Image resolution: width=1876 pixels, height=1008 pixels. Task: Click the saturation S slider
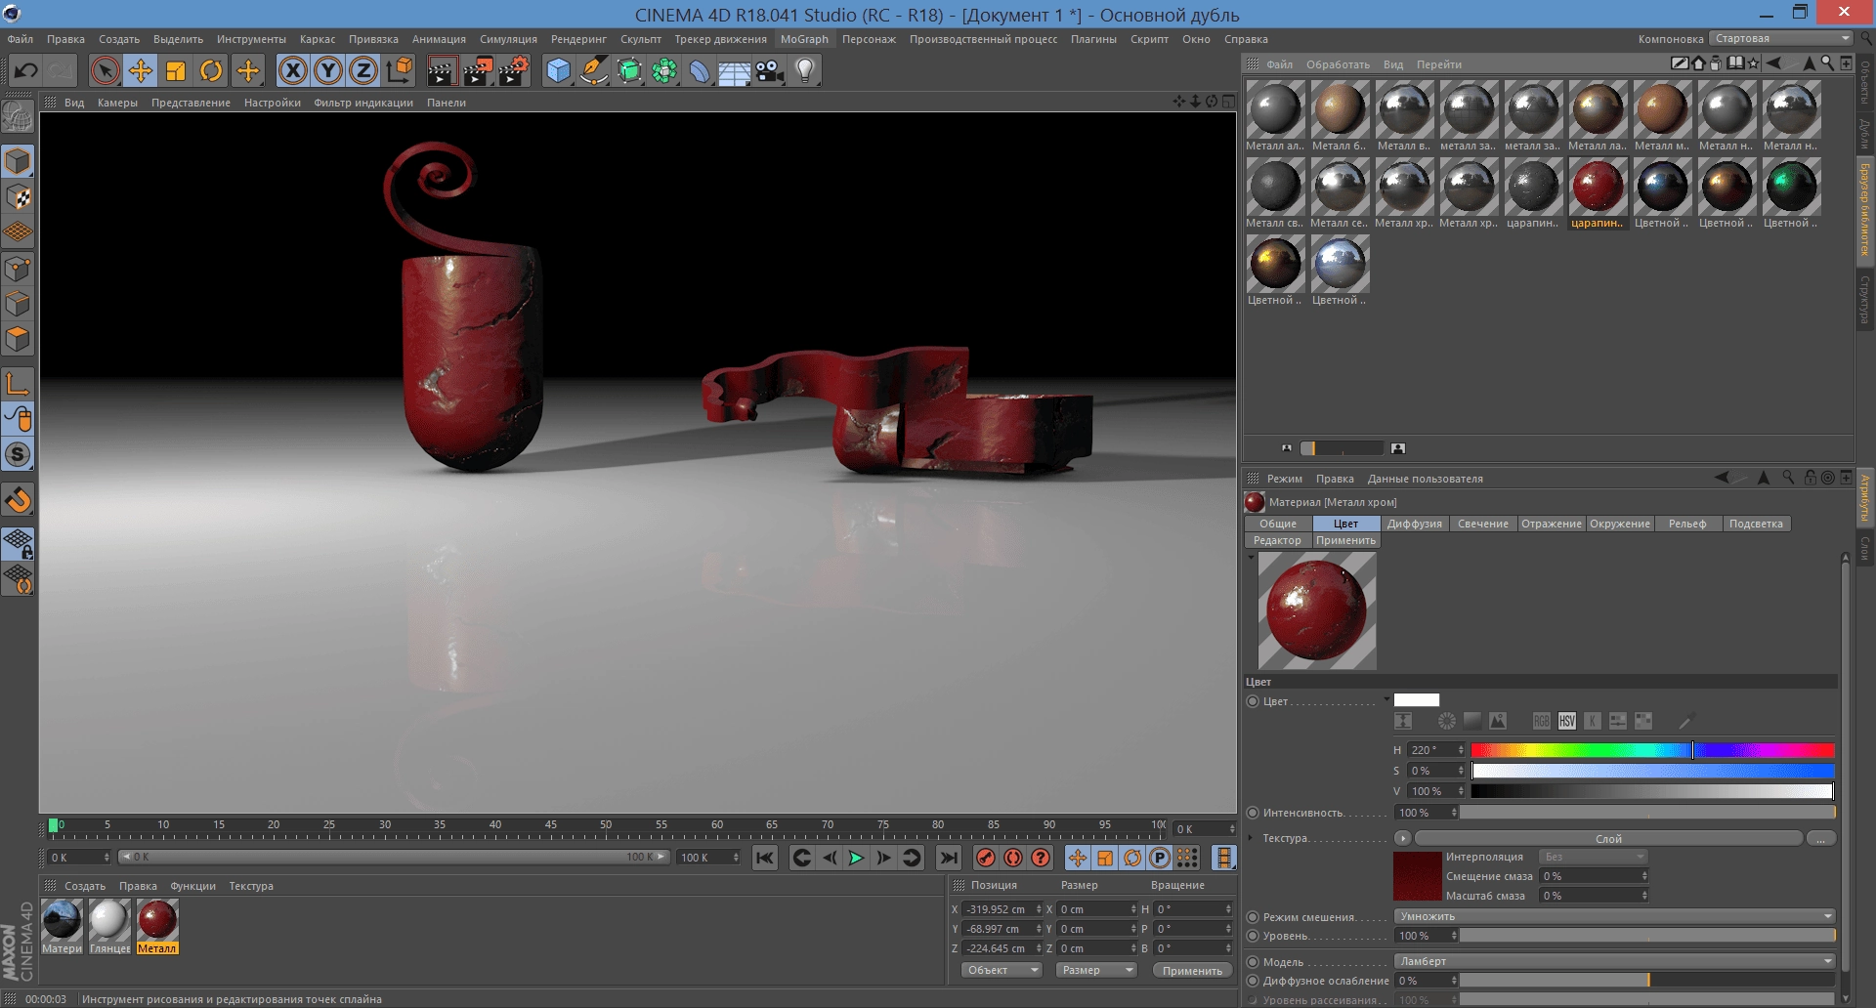1652,771
